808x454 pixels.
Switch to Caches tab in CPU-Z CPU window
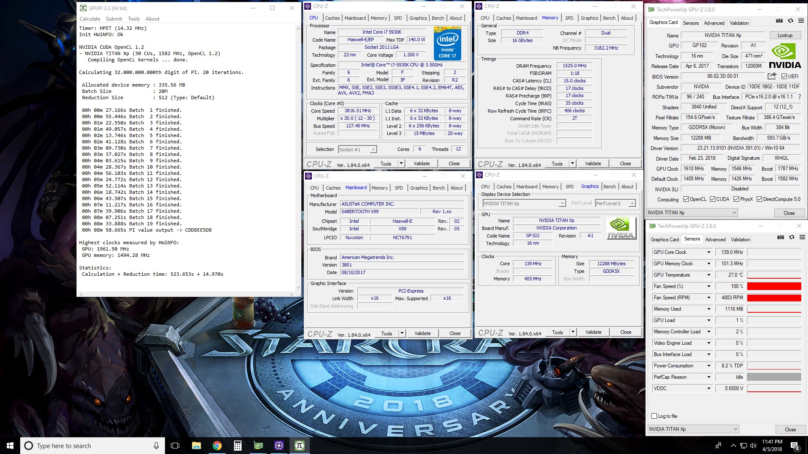pyautogui.click(x=332, y=18)
